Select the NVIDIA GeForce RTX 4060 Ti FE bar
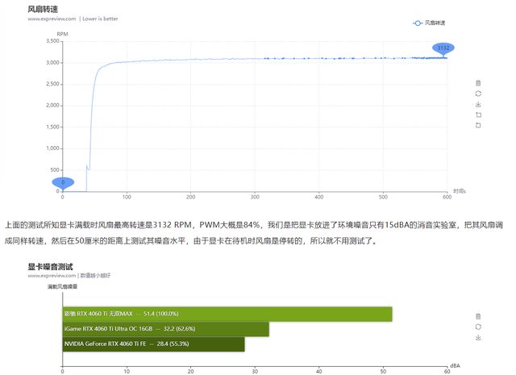The width and height of the screenshot is (516, 375). pos(153,344)
